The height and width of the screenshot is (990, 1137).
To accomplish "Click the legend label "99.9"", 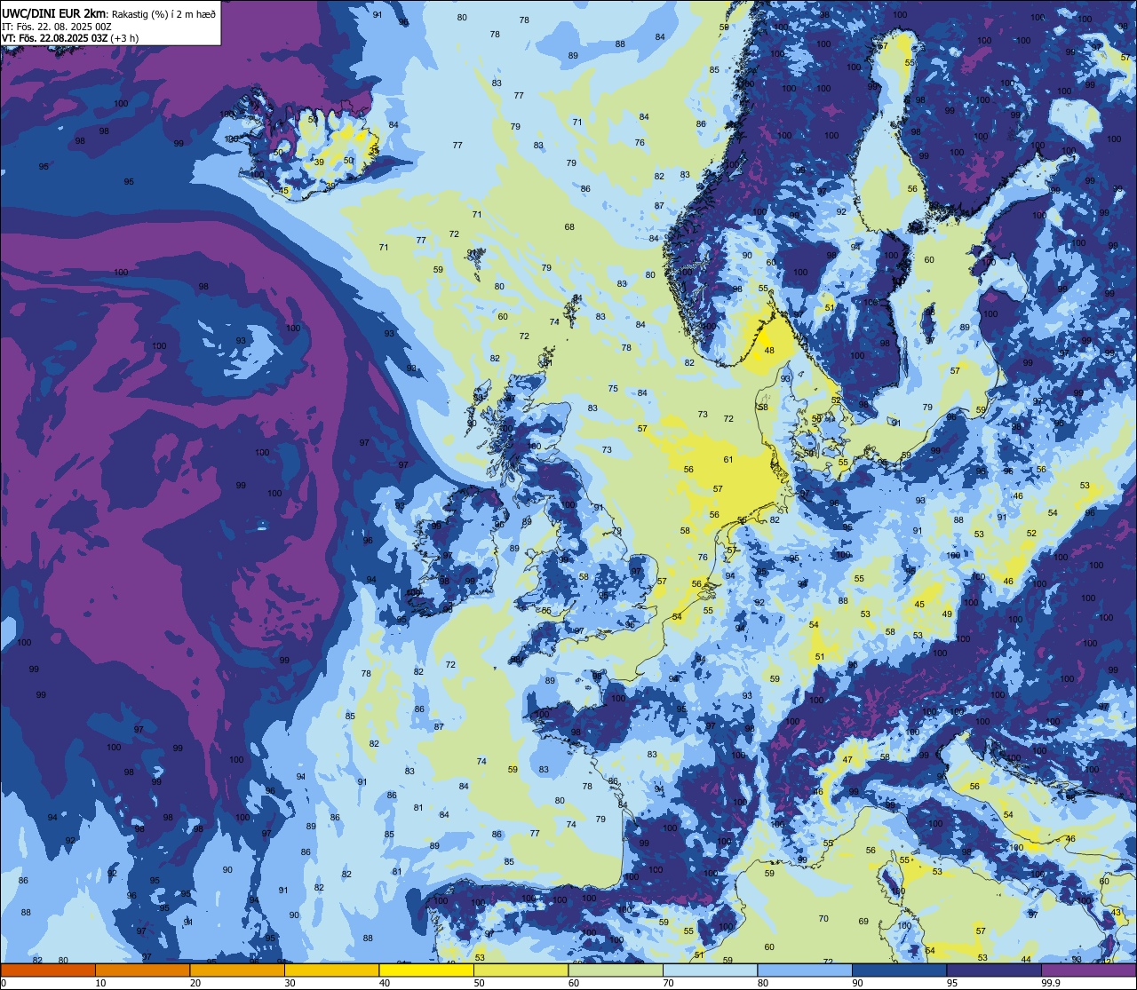I will [x=1051, y=983].
